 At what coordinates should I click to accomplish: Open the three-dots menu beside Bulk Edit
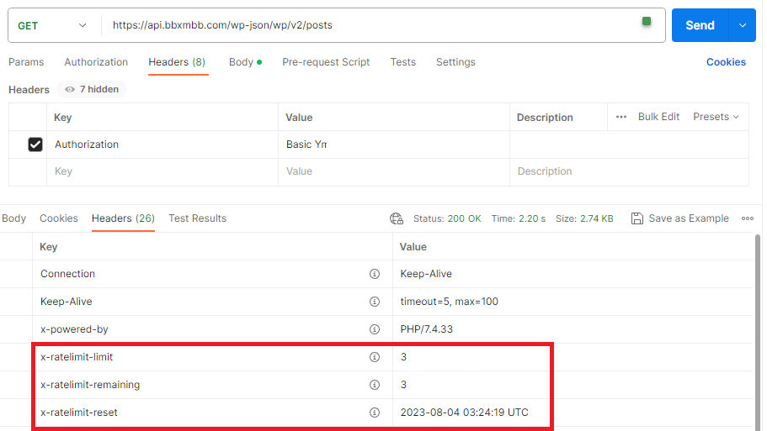click(x=621, y=117)
